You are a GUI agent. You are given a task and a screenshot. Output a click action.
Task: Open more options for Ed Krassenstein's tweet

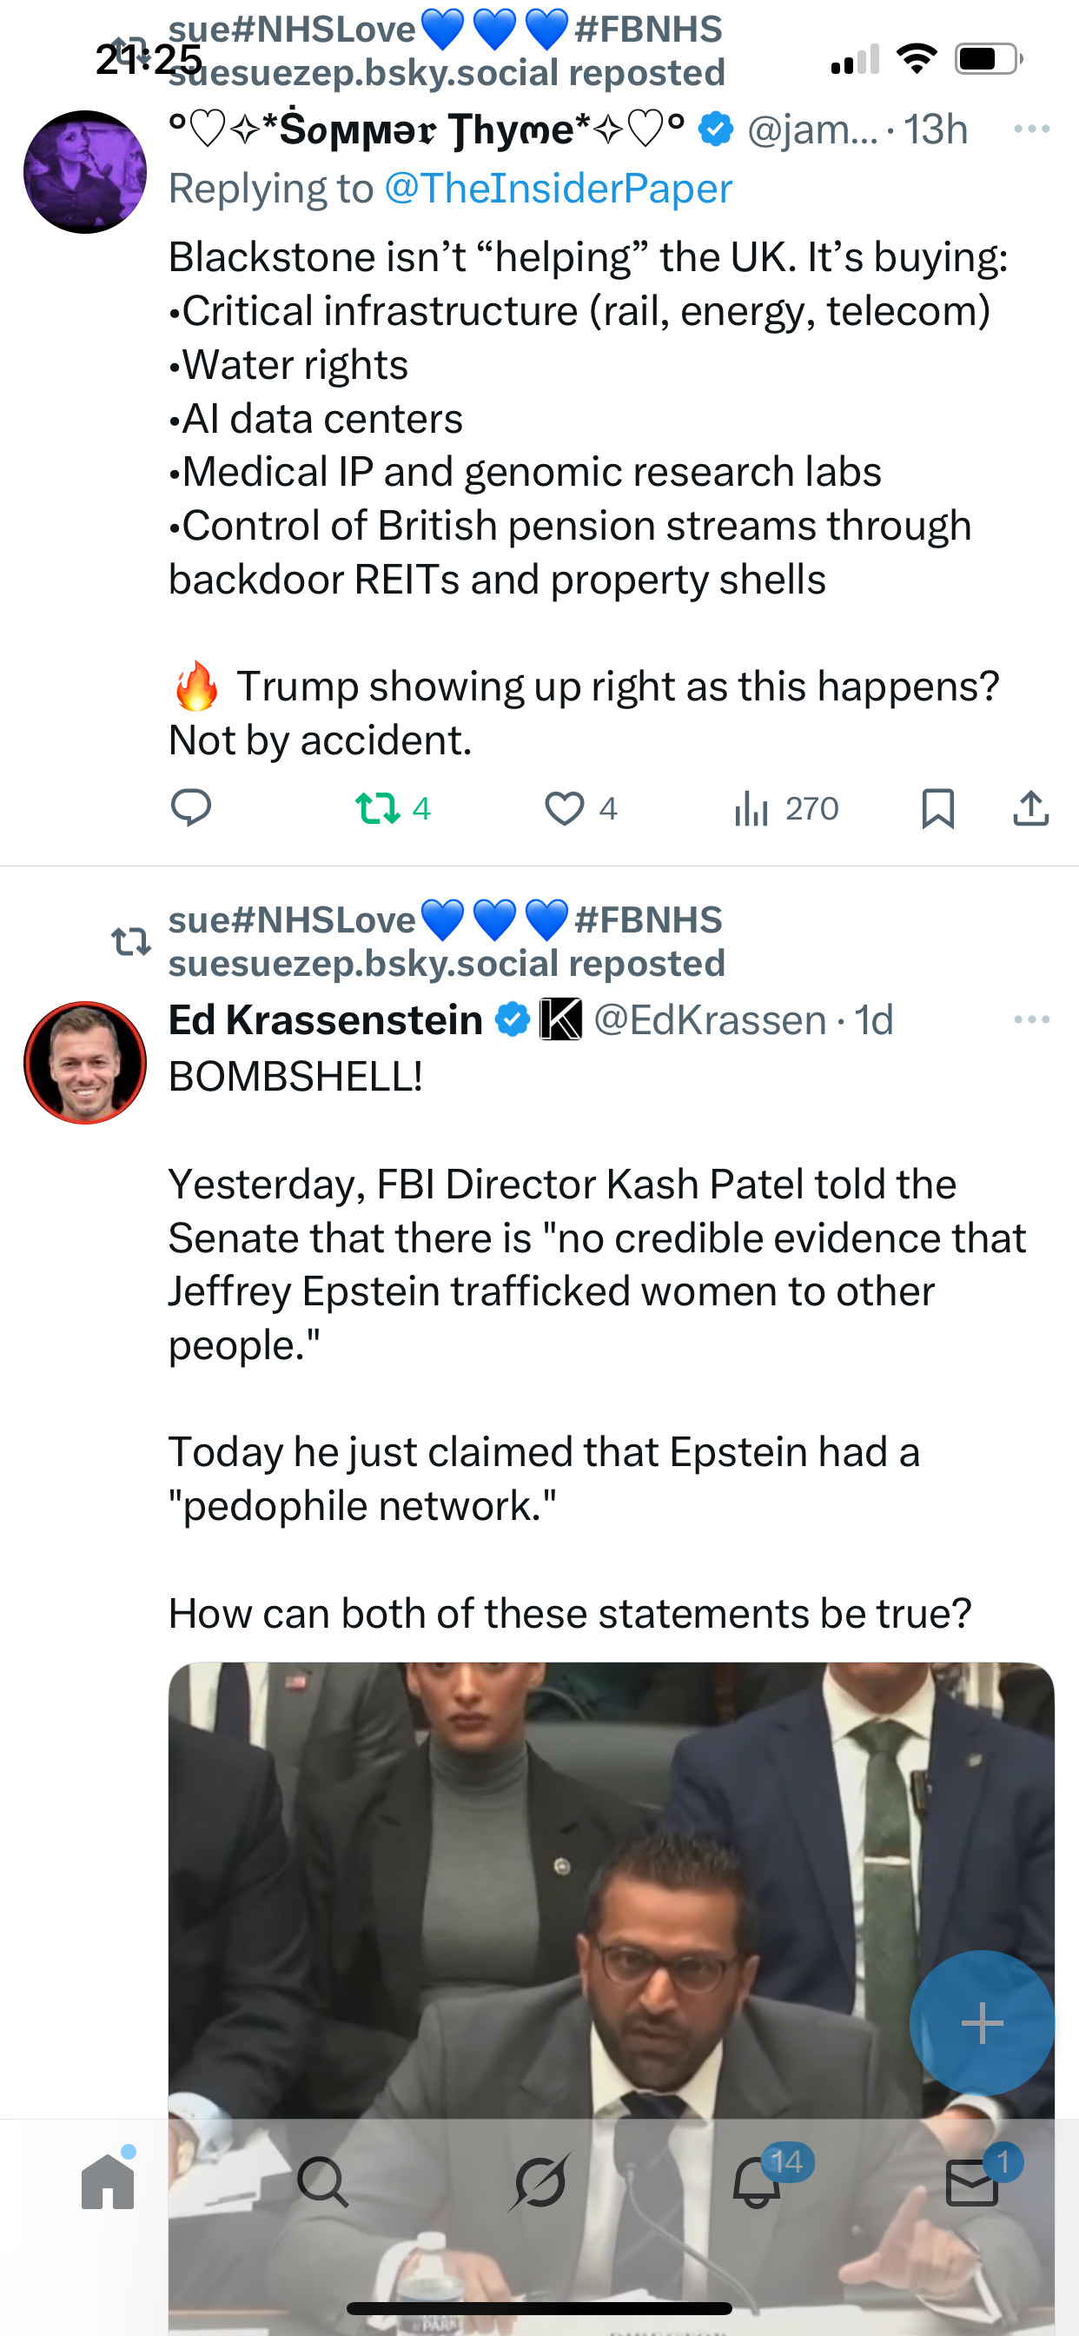click(1032, 1020)
